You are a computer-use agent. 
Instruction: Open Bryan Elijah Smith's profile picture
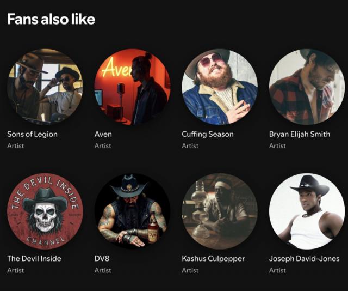(x=307, y=87)
